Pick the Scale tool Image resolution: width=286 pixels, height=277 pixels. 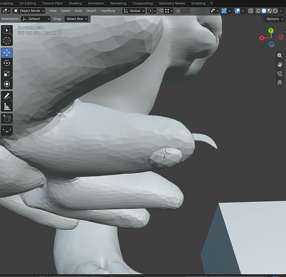(x=7, y=74)
